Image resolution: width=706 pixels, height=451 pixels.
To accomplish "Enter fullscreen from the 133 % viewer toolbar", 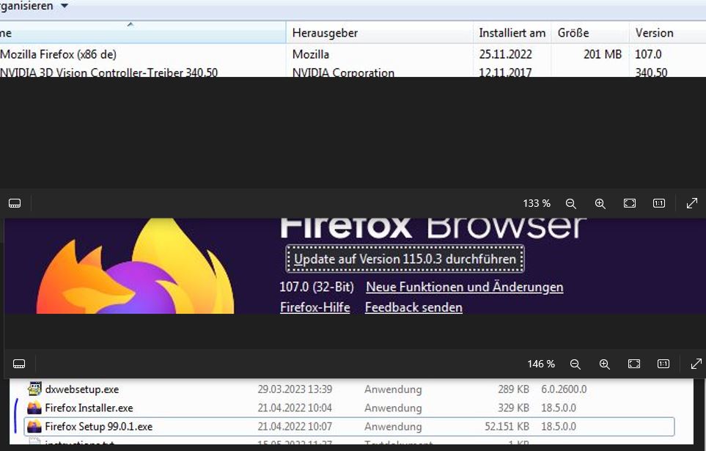I will click(691, 203).
